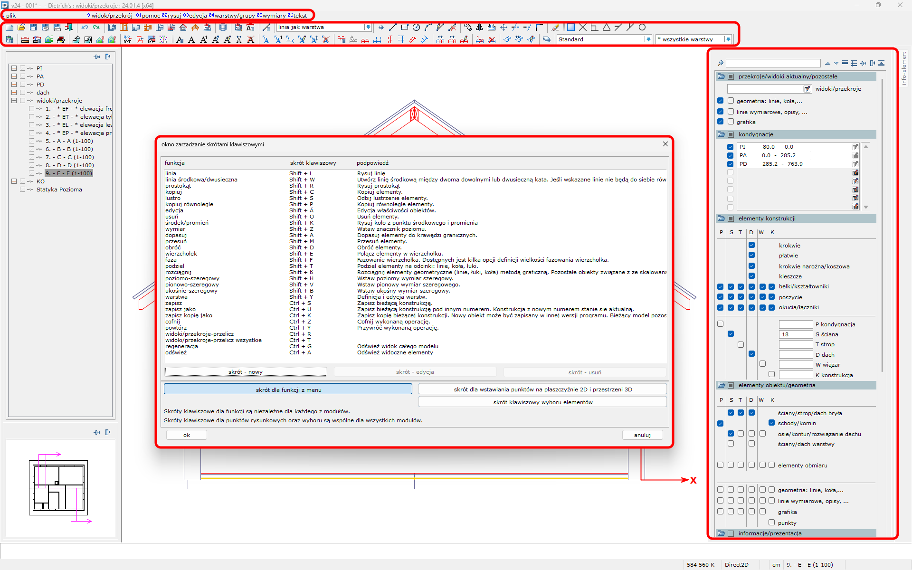This screenshot has height=570, width=912.
Task: Select the circle drawing tool icon
Action: [416, 28]
